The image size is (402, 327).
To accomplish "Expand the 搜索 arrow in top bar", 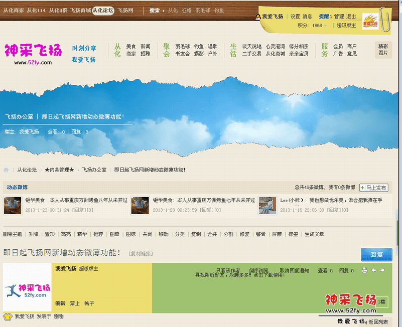I will tap(163, 11).
